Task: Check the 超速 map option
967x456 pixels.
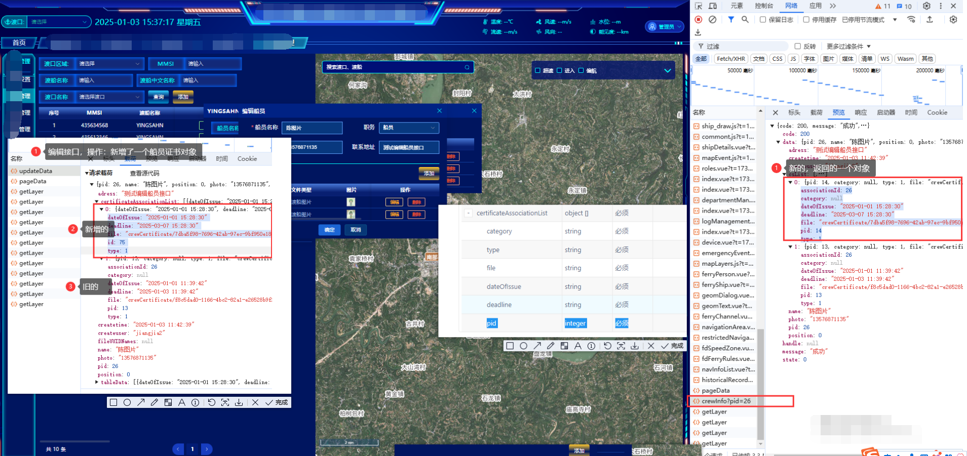Action: click(x=537, y=70)
